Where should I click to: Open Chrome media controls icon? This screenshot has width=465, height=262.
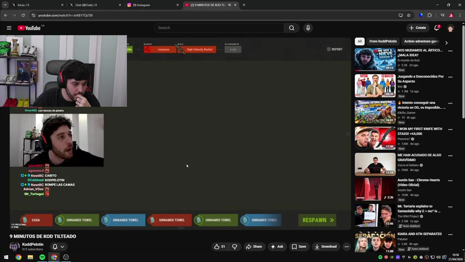coord(442,15)
